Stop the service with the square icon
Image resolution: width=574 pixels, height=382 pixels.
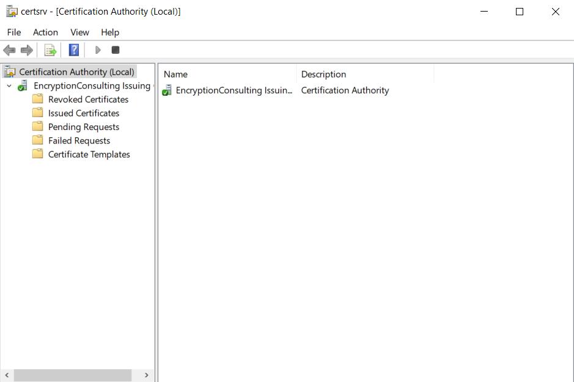click(x=116, y=49)
